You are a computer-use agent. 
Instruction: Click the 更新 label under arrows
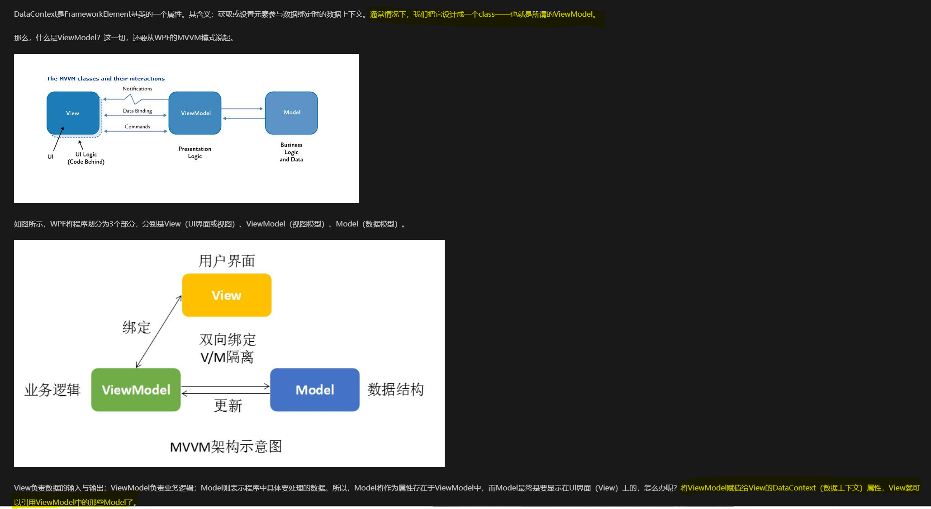228,405
